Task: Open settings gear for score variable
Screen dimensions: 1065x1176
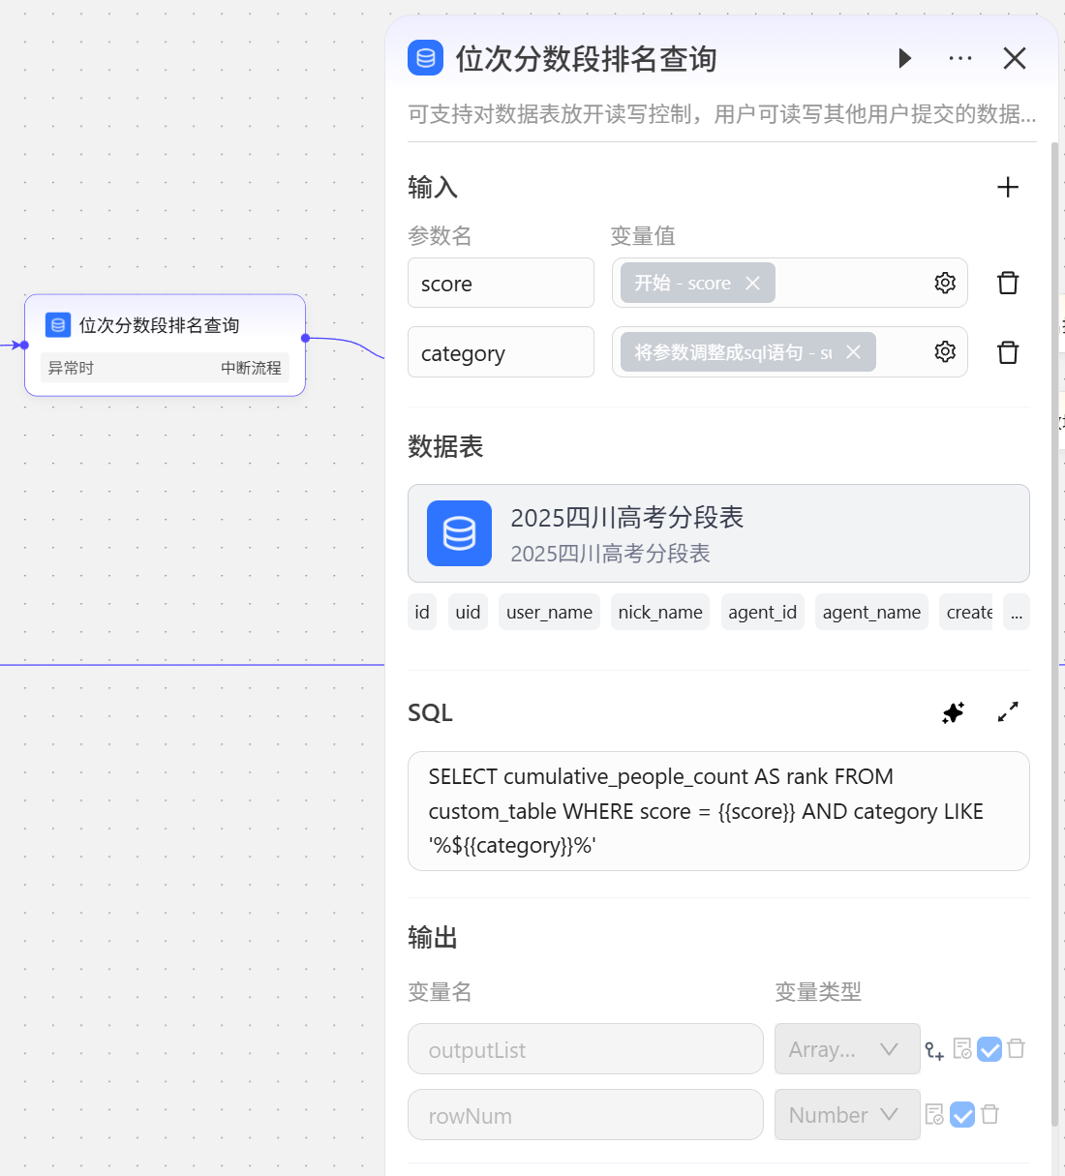Action: coord(945,283)
